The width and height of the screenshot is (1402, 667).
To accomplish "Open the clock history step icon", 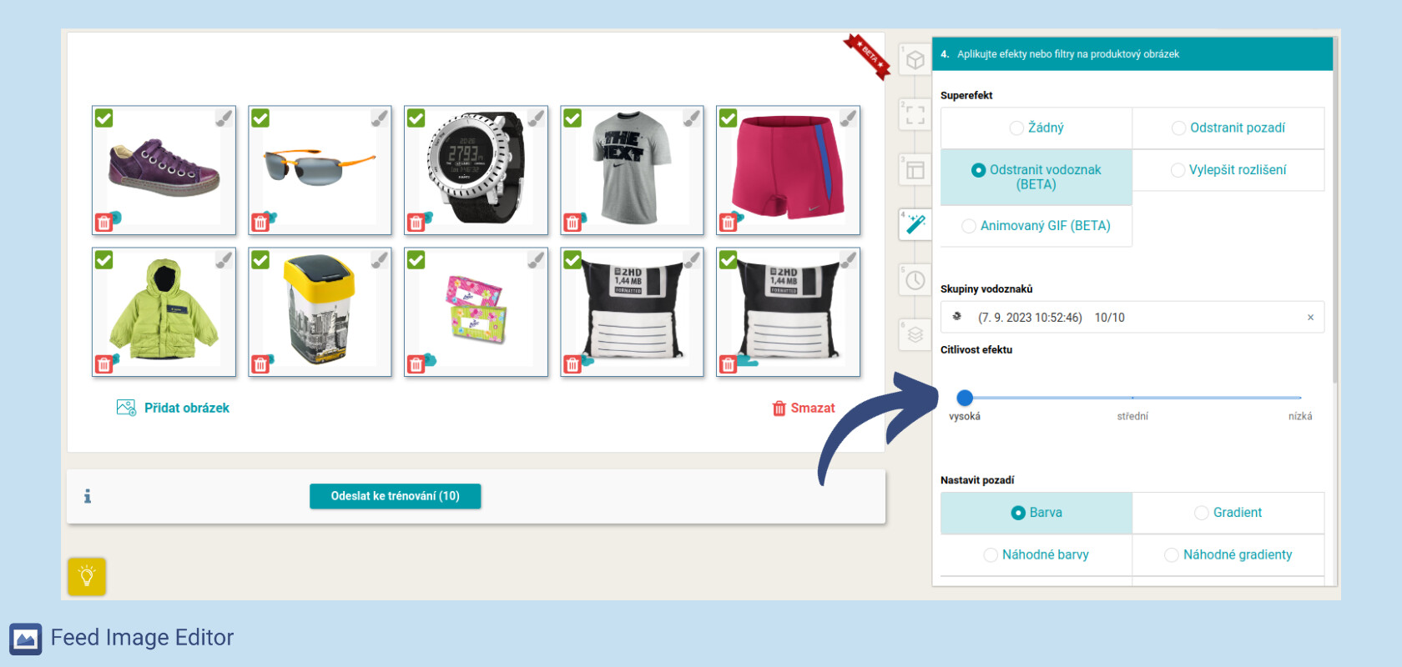I will (915, 279).
